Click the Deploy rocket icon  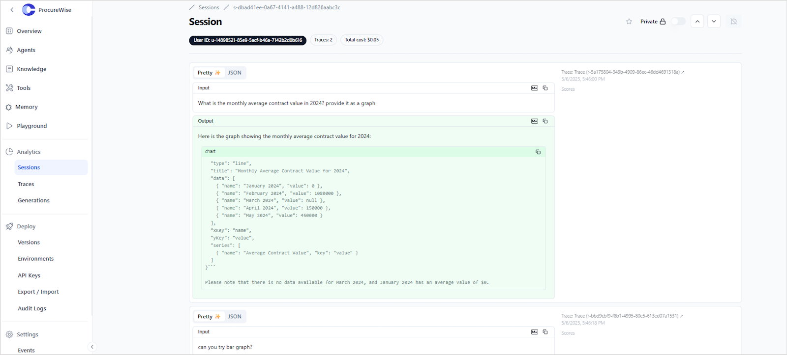pyautogui.click(x=9, y=226)
